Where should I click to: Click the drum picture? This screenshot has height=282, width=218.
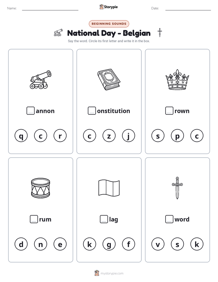tap(41, 188)
